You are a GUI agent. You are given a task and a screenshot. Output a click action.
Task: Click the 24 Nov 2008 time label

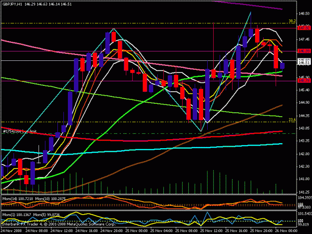(11, 231)
